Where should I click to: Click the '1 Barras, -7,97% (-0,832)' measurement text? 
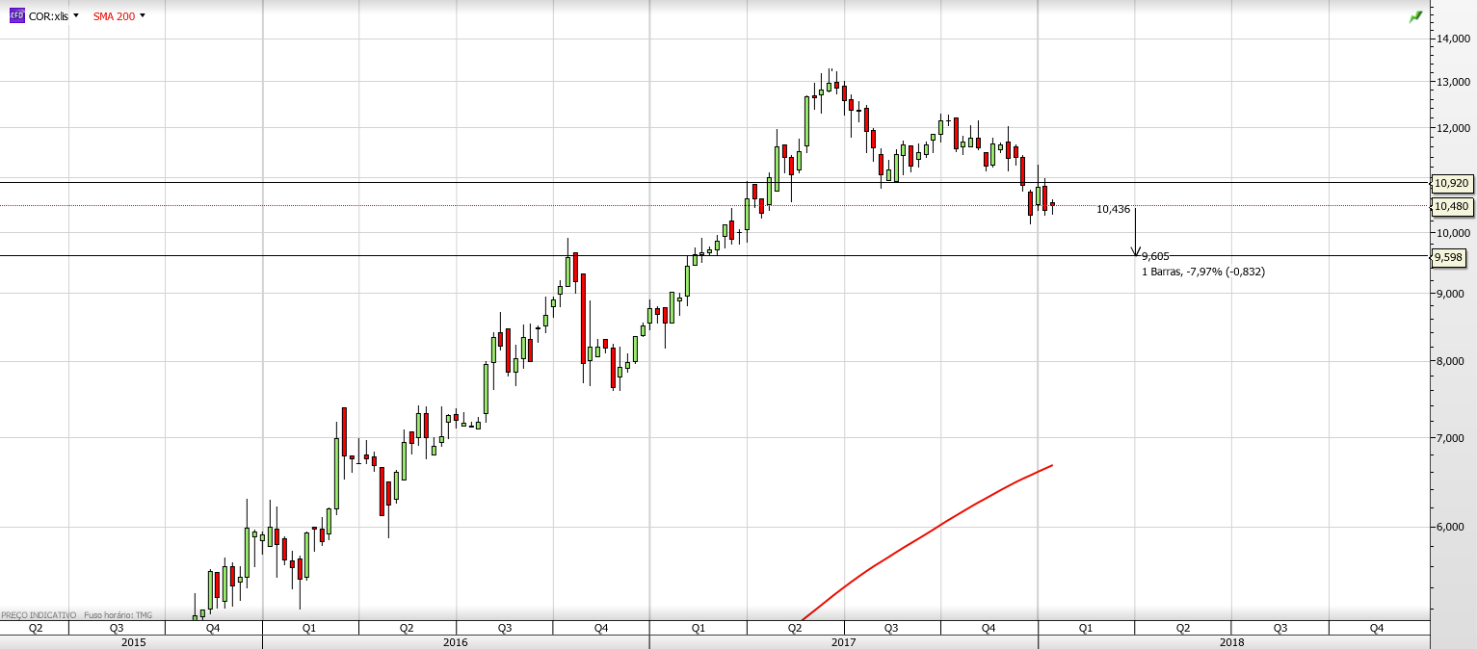click(1202, 272)
